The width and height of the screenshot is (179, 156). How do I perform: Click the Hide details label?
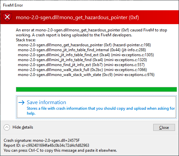[x=23, y=127]
